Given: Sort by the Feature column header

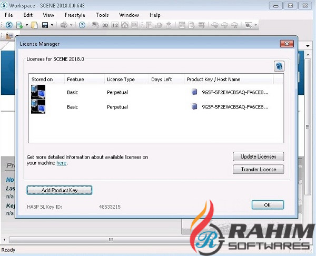Looking at the screenshot, I should (84, 80).
